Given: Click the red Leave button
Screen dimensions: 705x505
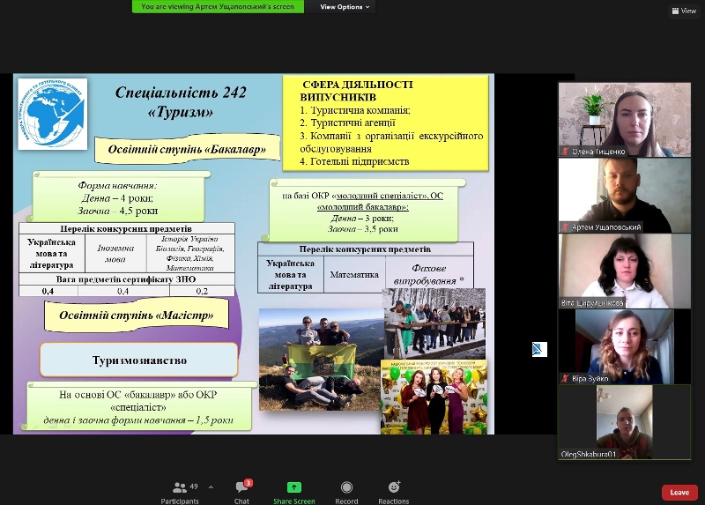Looking at the screenshot, I should [679, 492].
